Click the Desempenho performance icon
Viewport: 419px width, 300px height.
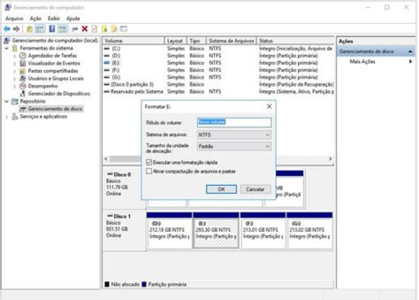tap(23, 86)
